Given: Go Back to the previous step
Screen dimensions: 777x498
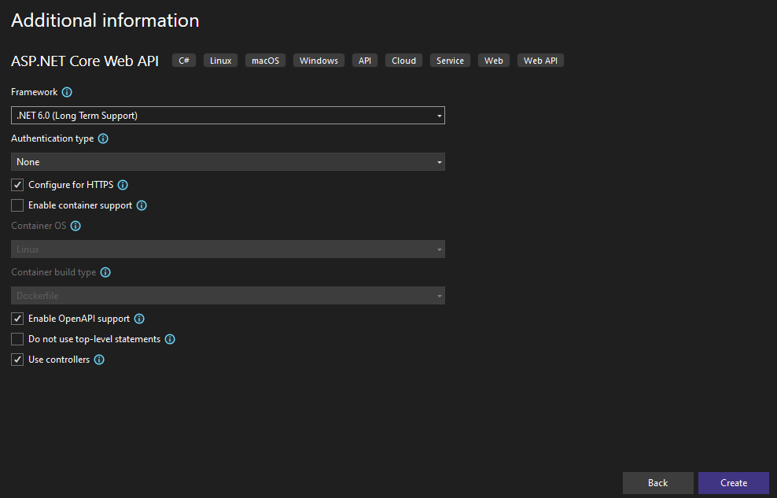Looking at the screenshot, I should pos(657,483).
